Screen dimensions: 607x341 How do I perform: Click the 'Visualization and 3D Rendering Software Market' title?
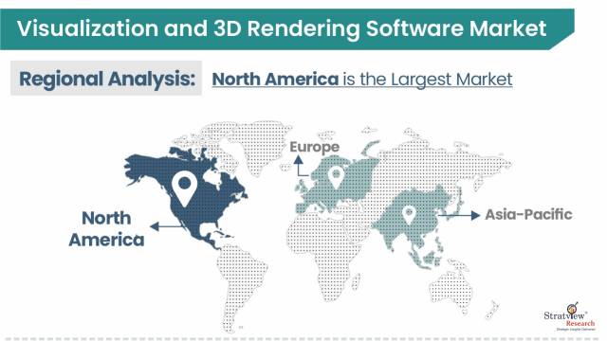(282, 28)
